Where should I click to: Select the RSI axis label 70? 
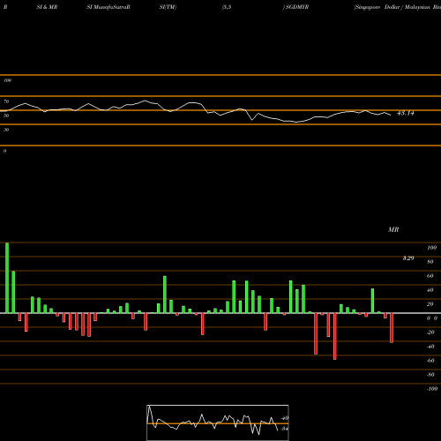(x=6, y=101)
